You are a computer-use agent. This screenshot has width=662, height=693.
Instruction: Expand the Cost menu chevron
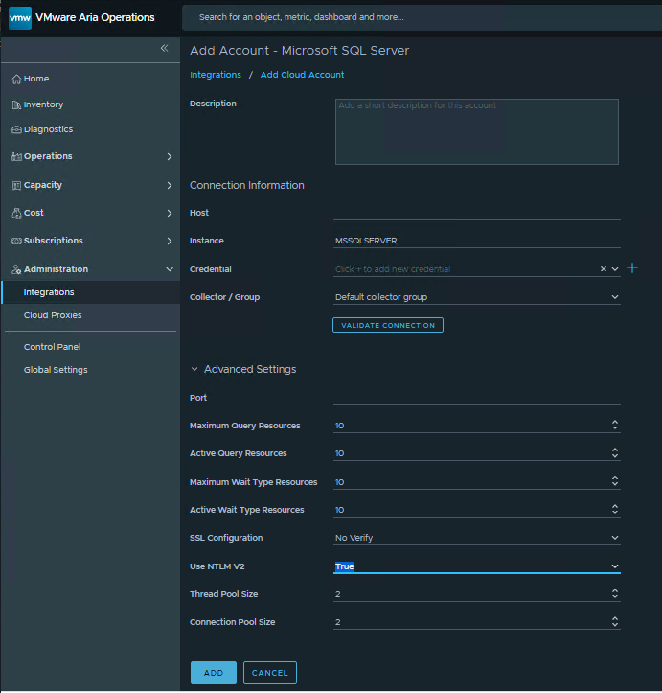click(170, 213)
